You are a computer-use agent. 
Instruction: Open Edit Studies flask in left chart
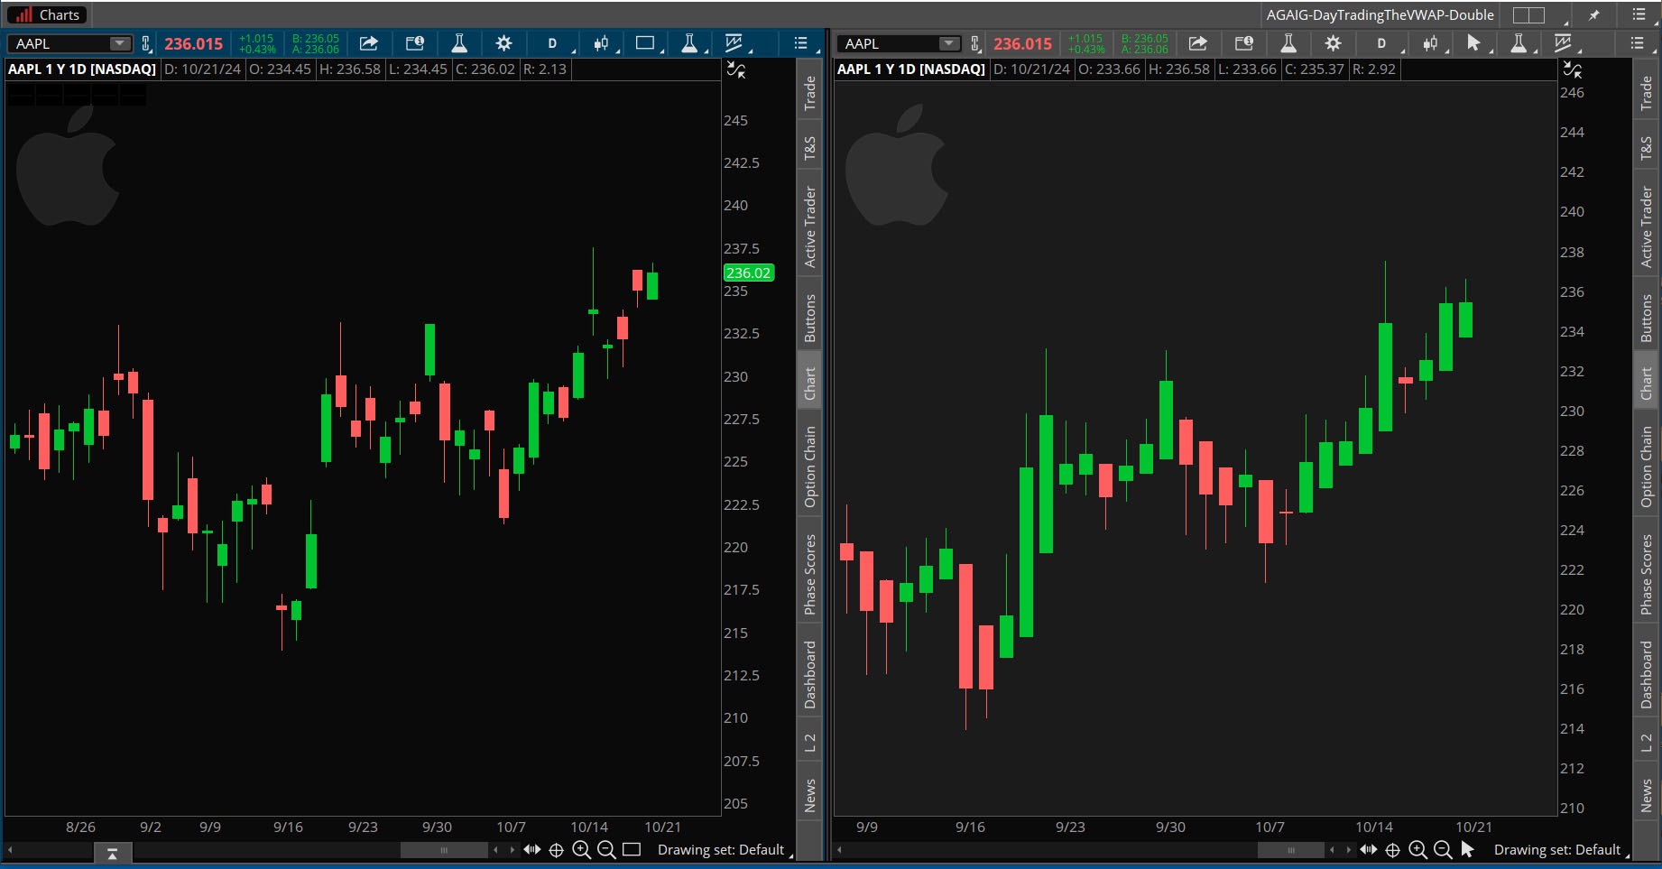(x=459, y=43)
